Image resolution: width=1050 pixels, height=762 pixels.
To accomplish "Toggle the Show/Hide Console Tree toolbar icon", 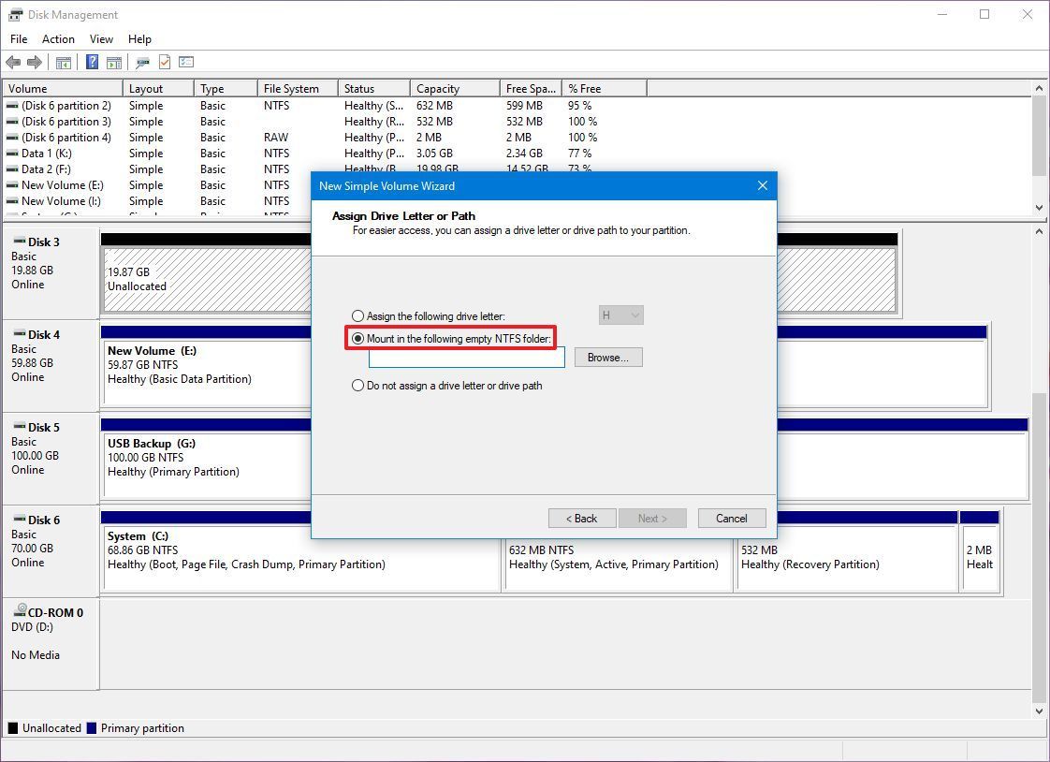I will (63, 63).
